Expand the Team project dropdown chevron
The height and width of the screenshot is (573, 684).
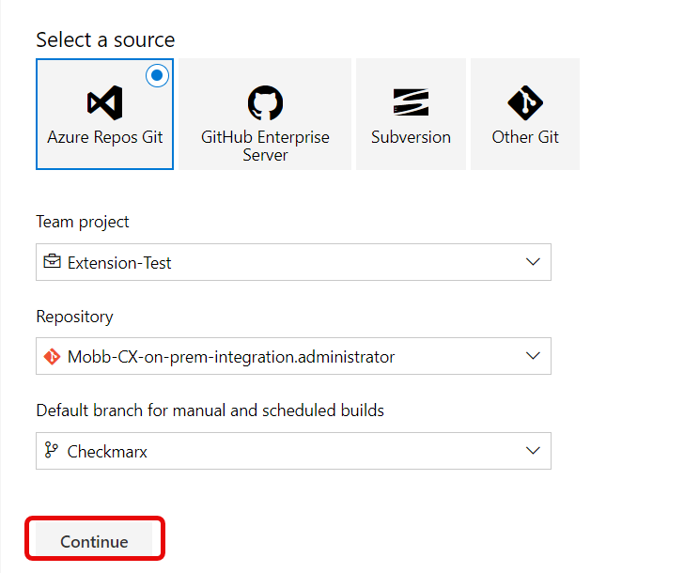(533, 262)
